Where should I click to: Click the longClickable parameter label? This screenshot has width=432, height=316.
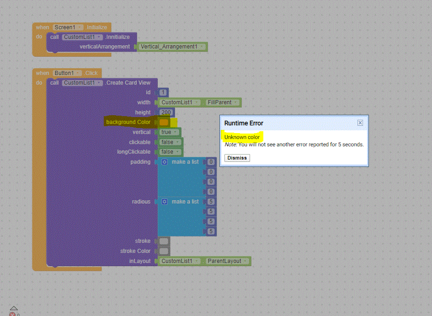pyautogui.click(x=133, y=152)
